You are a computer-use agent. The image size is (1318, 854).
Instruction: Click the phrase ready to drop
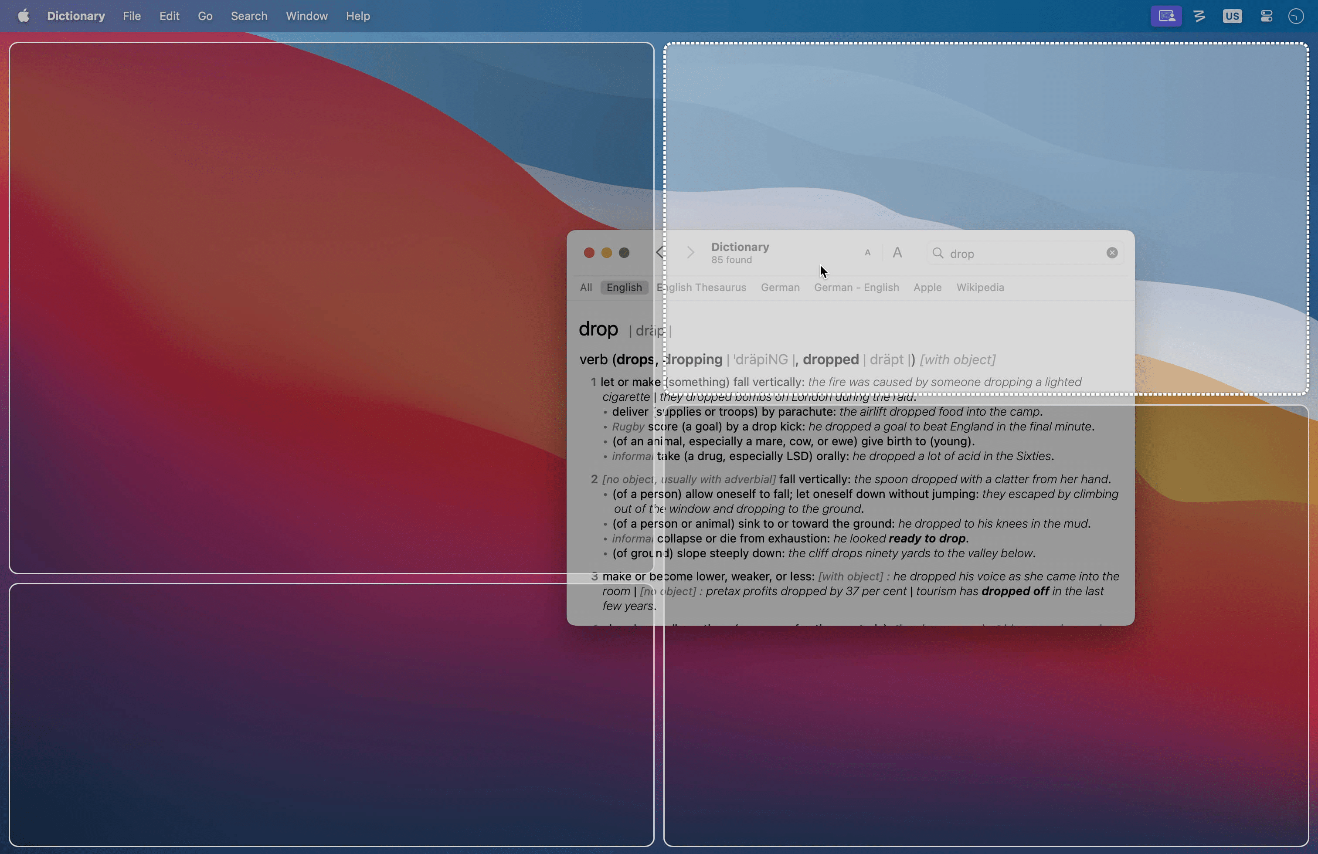pyautogui.click(x=927, y=539)
